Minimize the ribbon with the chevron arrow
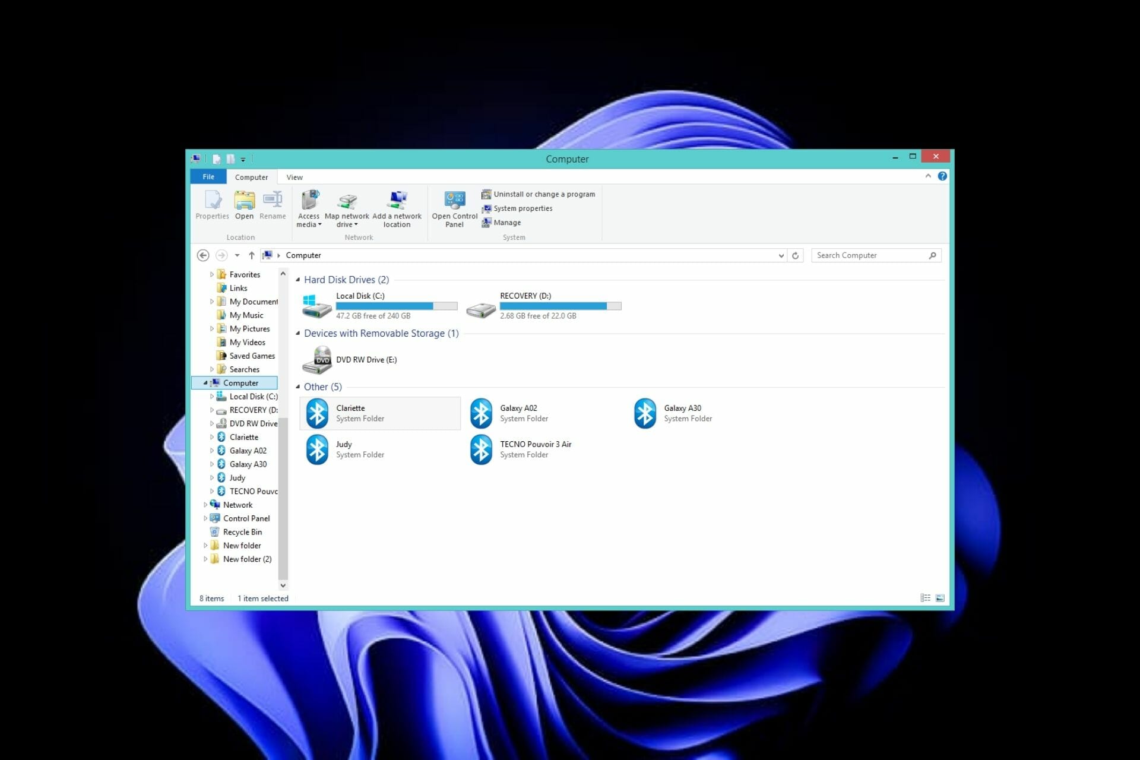This screenshot has width=1140, height=760. [927, 176]
